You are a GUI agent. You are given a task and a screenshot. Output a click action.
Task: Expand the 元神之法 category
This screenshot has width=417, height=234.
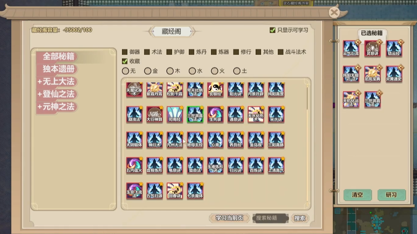56,107
